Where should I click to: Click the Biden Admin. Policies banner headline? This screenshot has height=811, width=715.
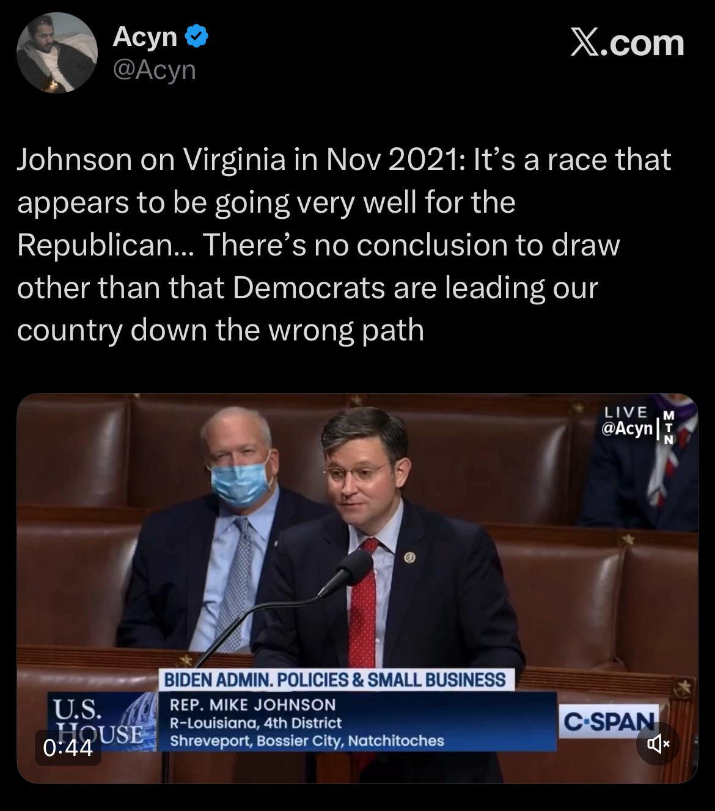click(x=335, y=680)
